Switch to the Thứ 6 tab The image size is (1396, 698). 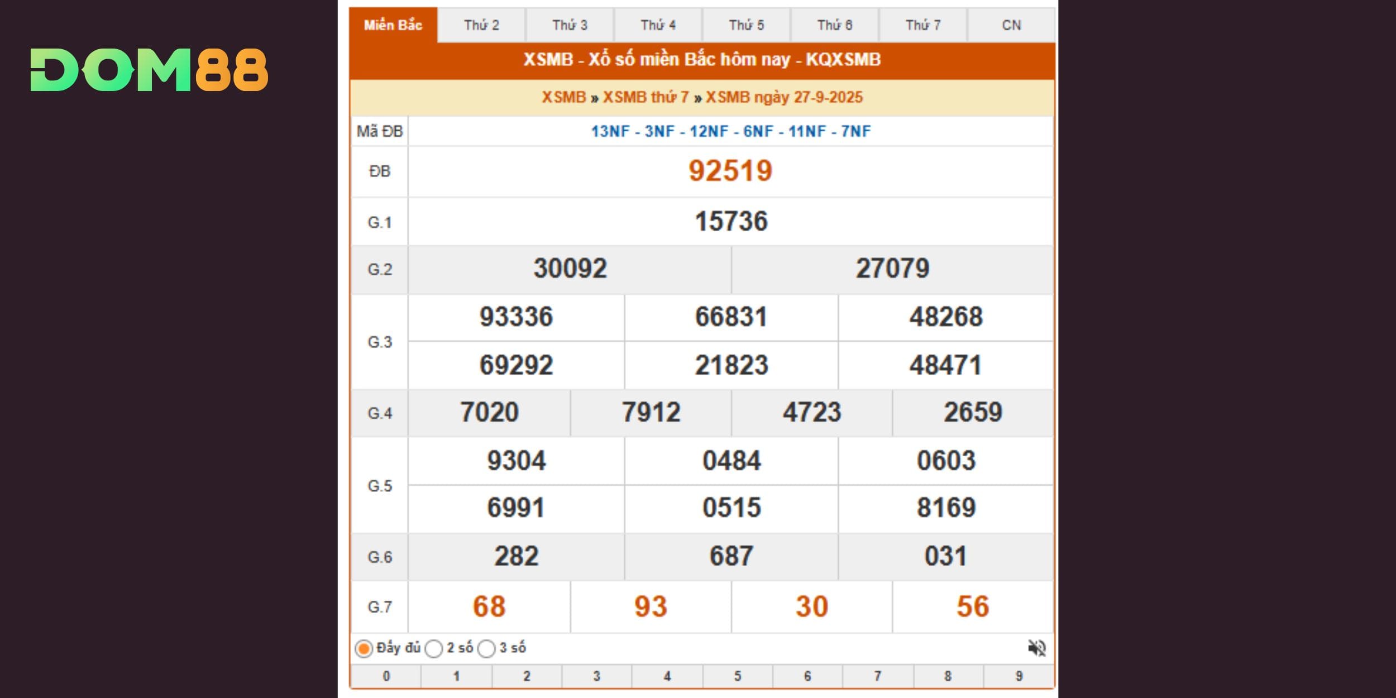(x=834, y=25)
